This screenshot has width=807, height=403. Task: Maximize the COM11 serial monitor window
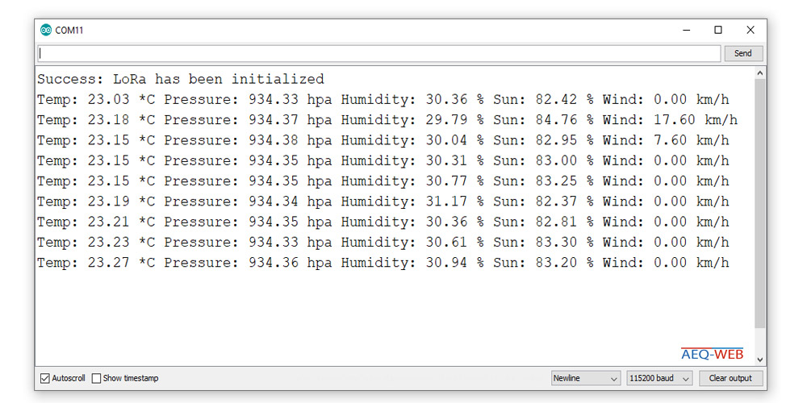718,31
